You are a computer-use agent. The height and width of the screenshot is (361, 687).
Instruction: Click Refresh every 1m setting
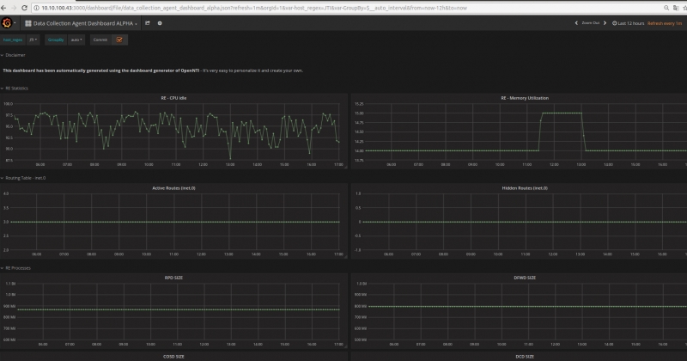665,23
